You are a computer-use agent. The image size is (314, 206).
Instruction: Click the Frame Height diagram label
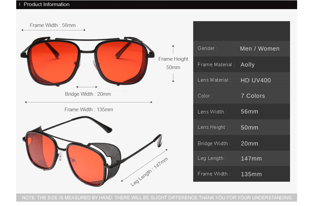[173, 59]
